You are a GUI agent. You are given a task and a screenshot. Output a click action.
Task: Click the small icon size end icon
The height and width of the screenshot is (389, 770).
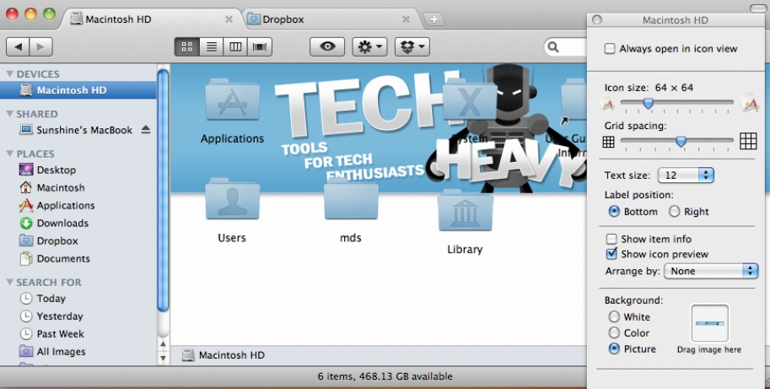pyautogui.click(x=608, y=104)
